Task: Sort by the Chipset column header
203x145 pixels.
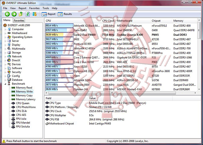Action: coord(162,21)
